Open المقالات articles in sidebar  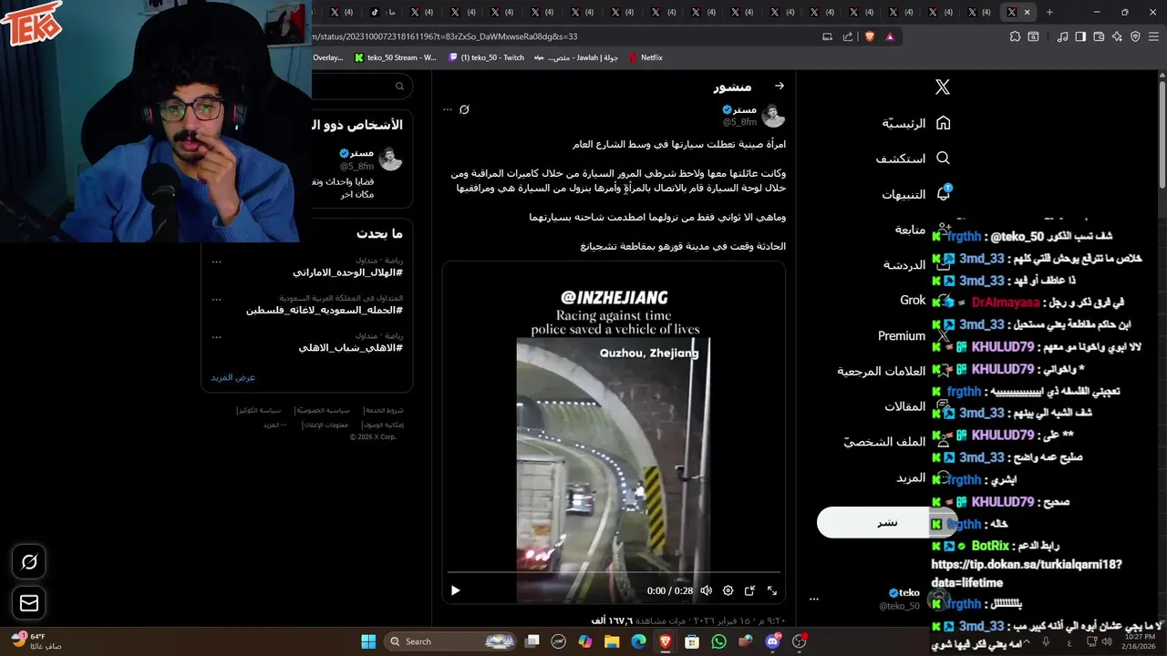coord(904,406)
